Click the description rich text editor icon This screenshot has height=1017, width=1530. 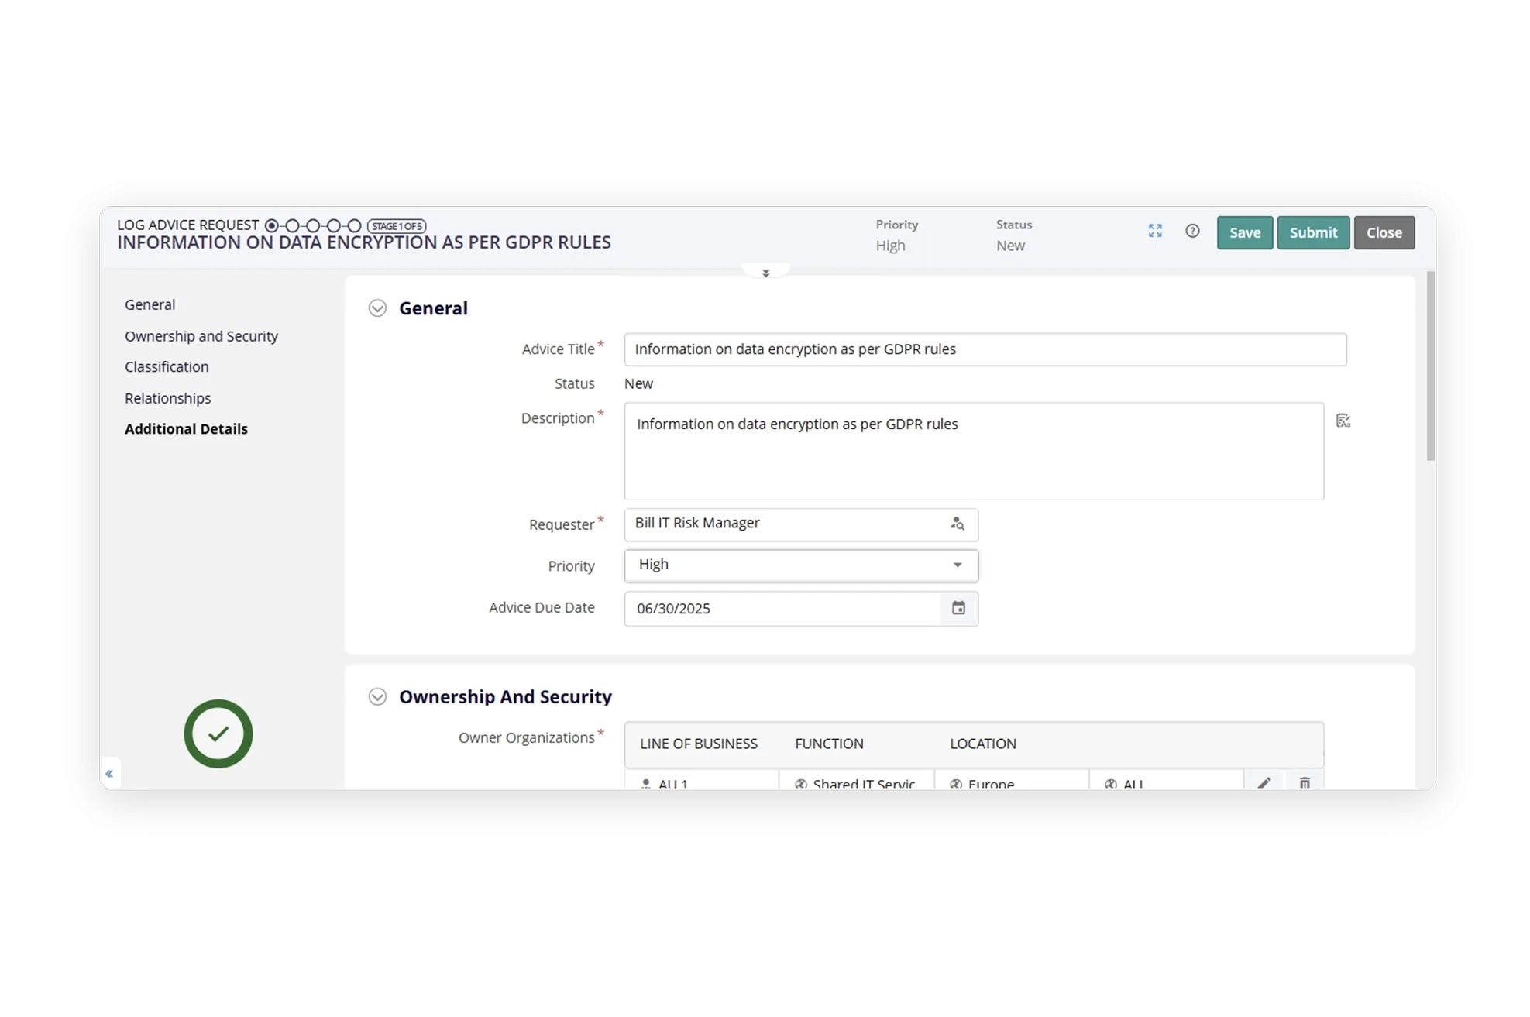click(x=1343, y=421)
